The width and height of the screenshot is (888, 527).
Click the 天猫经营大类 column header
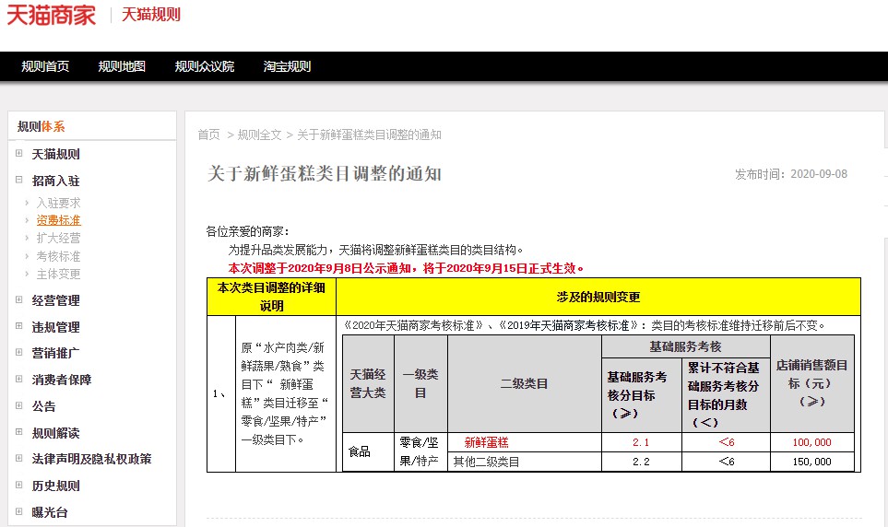point(368,384)
